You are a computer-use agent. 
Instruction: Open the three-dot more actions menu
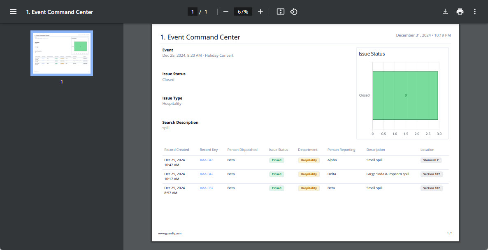click(475, 12)
